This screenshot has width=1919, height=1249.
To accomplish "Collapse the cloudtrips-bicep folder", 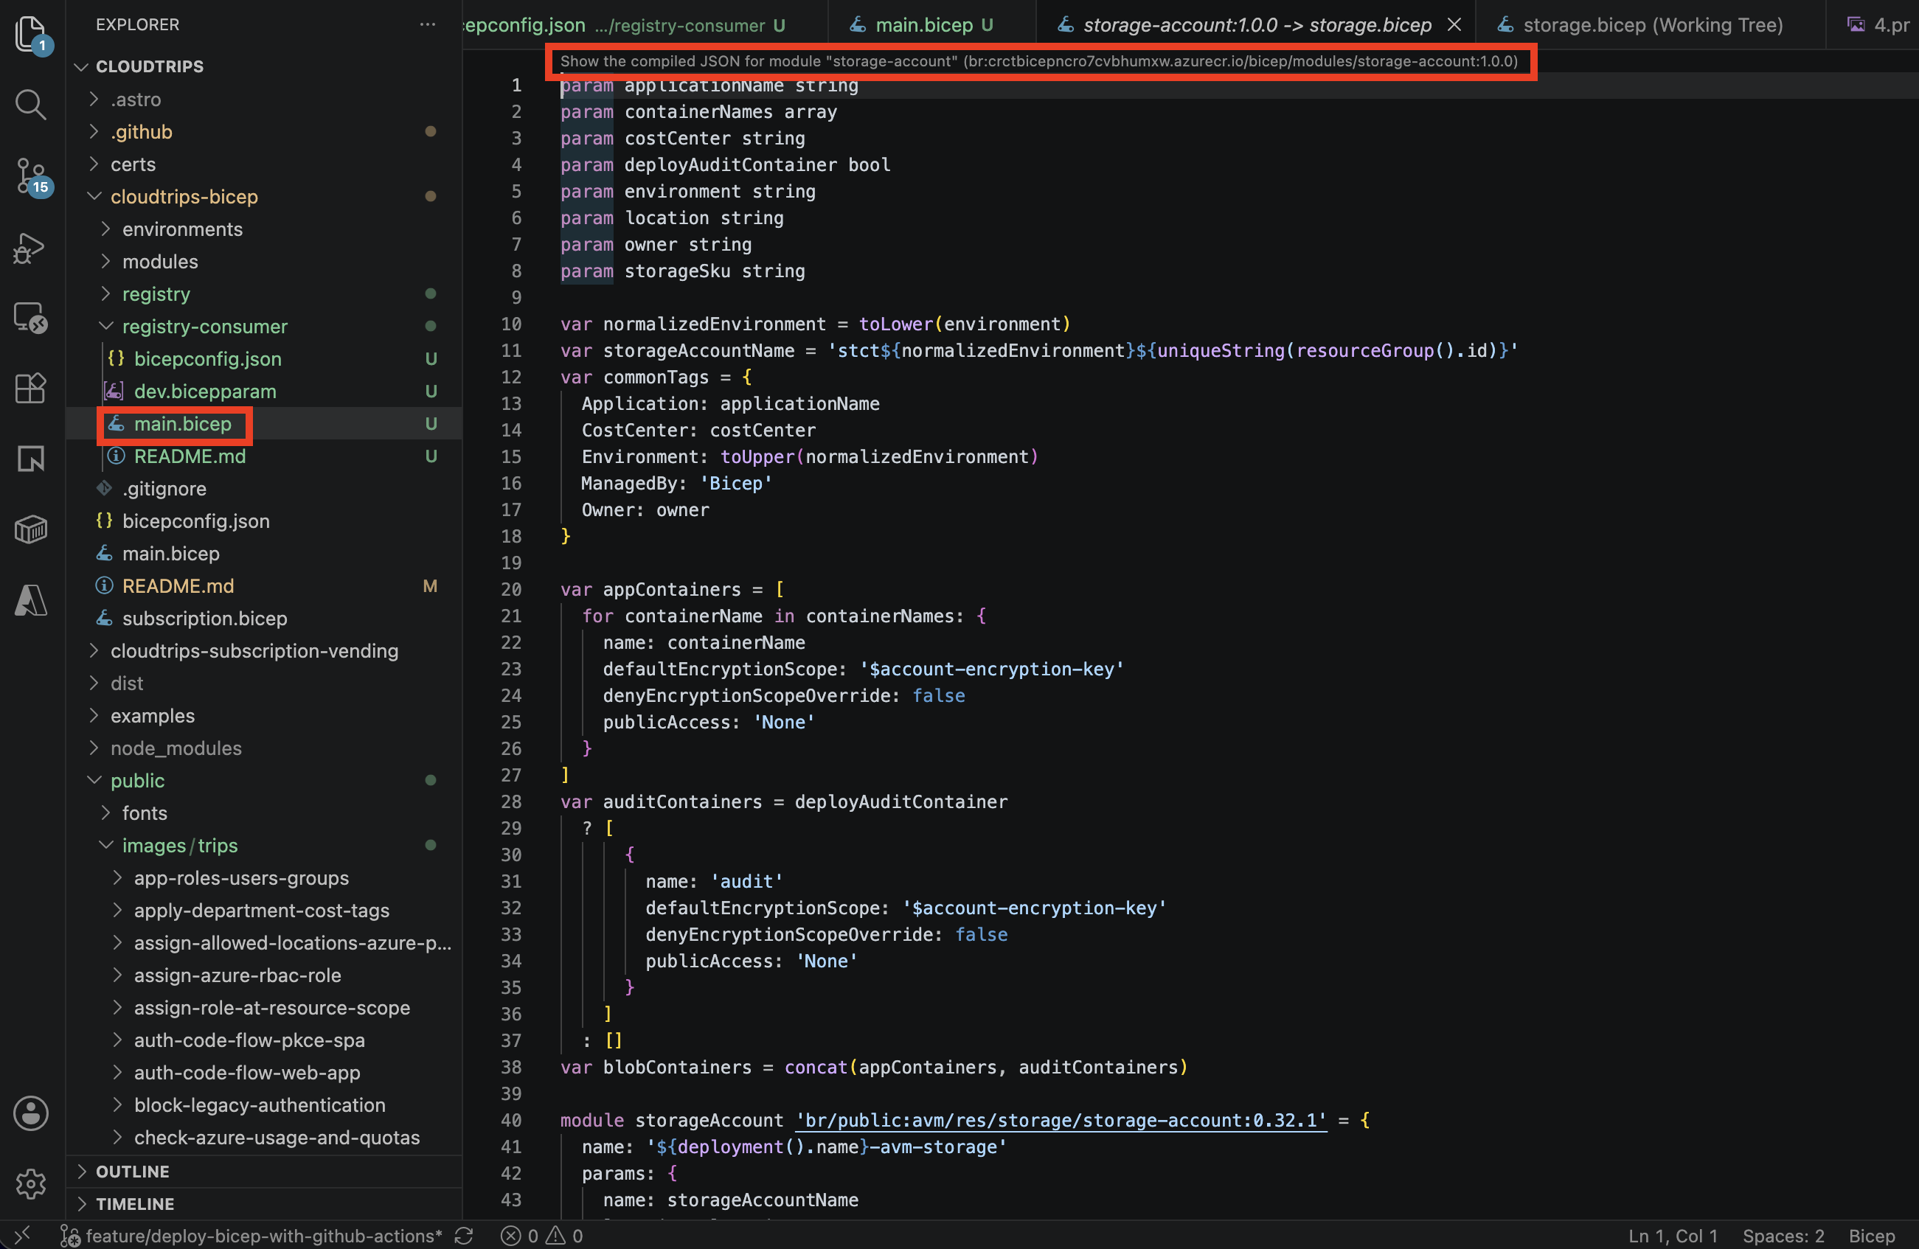I will point(184,196).
